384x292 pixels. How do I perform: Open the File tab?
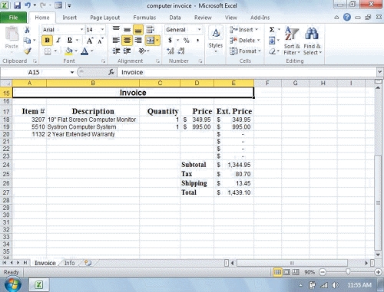tap(13, 18)
